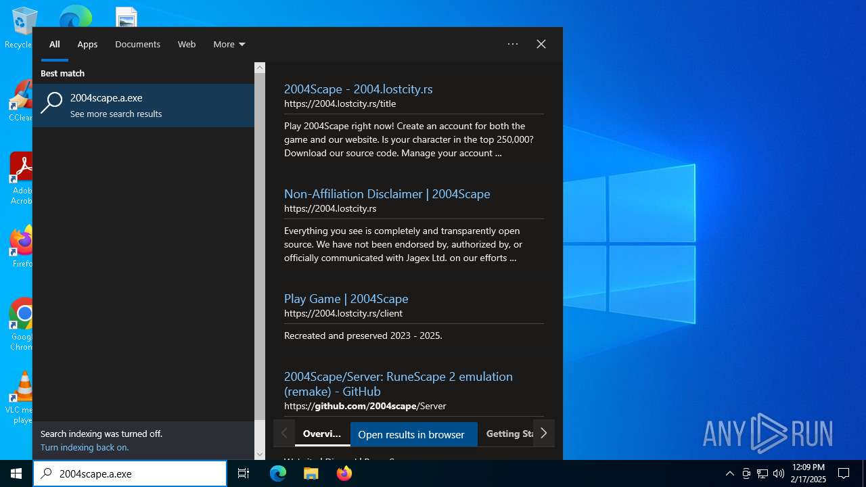Select the image file desktop icon

[x=127, y=17]
